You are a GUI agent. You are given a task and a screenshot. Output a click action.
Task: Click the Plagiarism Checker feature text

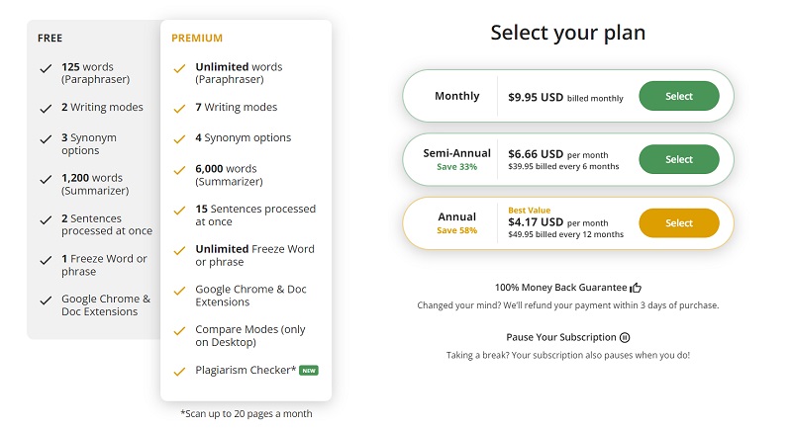tap(246, 370)
